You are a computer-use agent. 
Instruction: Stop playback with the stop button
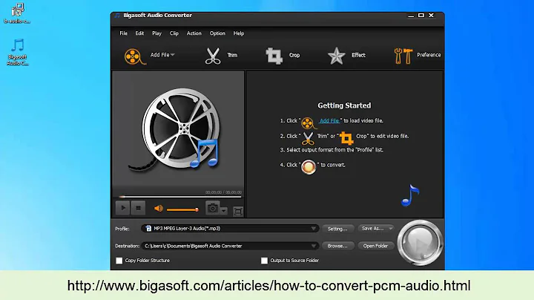tap(138, 208)
